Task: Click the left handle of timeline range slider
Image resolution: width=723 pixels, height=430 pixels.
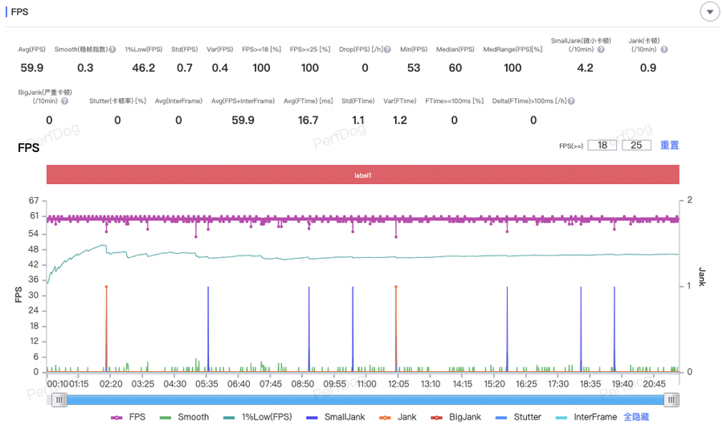Action: tap(59, 400)
